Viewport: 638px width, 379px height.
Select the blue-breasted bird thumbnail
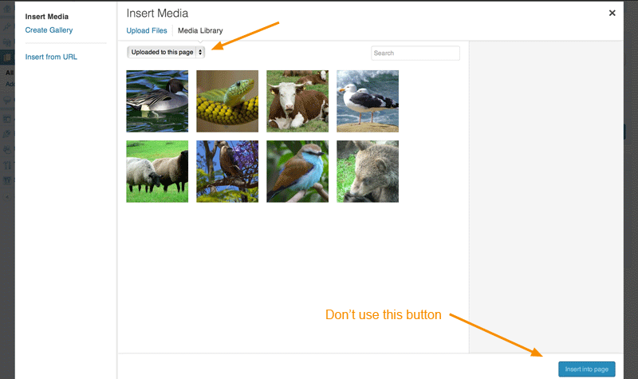coord(297,172)
